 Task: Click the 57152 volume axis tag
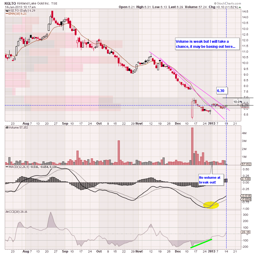tap(246, 164)
